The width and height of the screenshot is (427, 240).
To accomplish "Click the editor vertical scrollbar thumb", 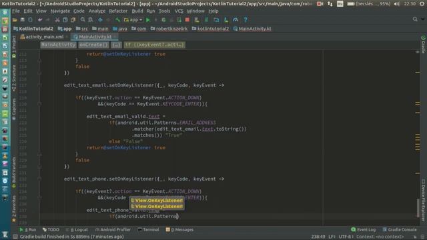I will pyautogui.click(x=418, y=208).
